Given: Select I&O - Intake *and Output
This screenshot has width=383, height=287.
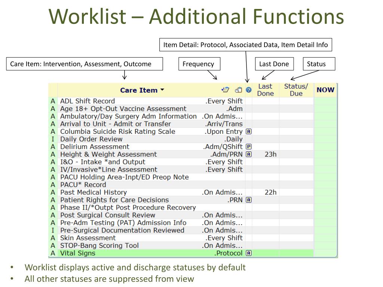Looking at the screenshot, I should coord(103,162).
